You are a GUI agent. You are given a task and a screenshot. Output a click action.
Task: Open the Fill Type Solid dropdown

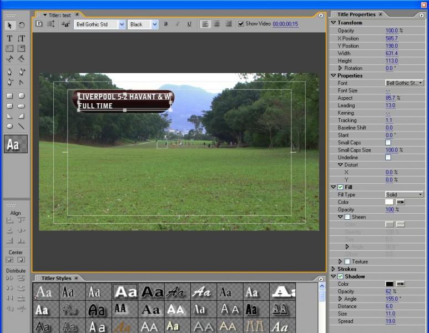[404, 195]
